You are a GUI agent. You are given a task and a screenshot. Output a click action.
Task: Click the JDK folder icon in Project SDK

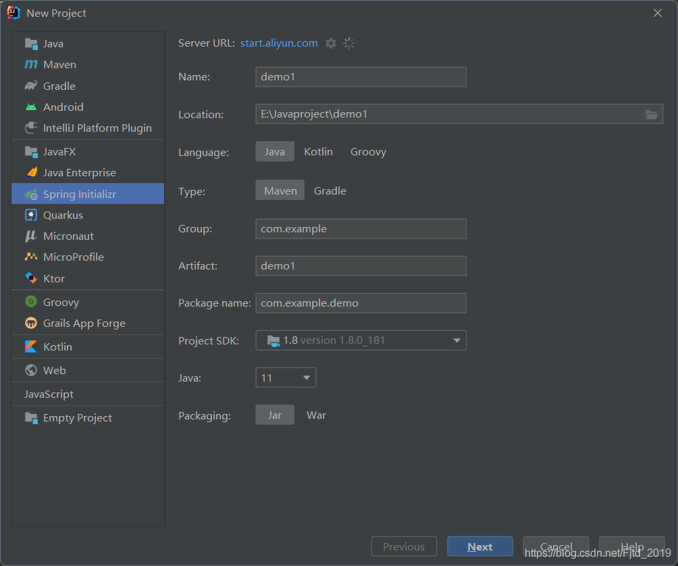tap(273, 340)
